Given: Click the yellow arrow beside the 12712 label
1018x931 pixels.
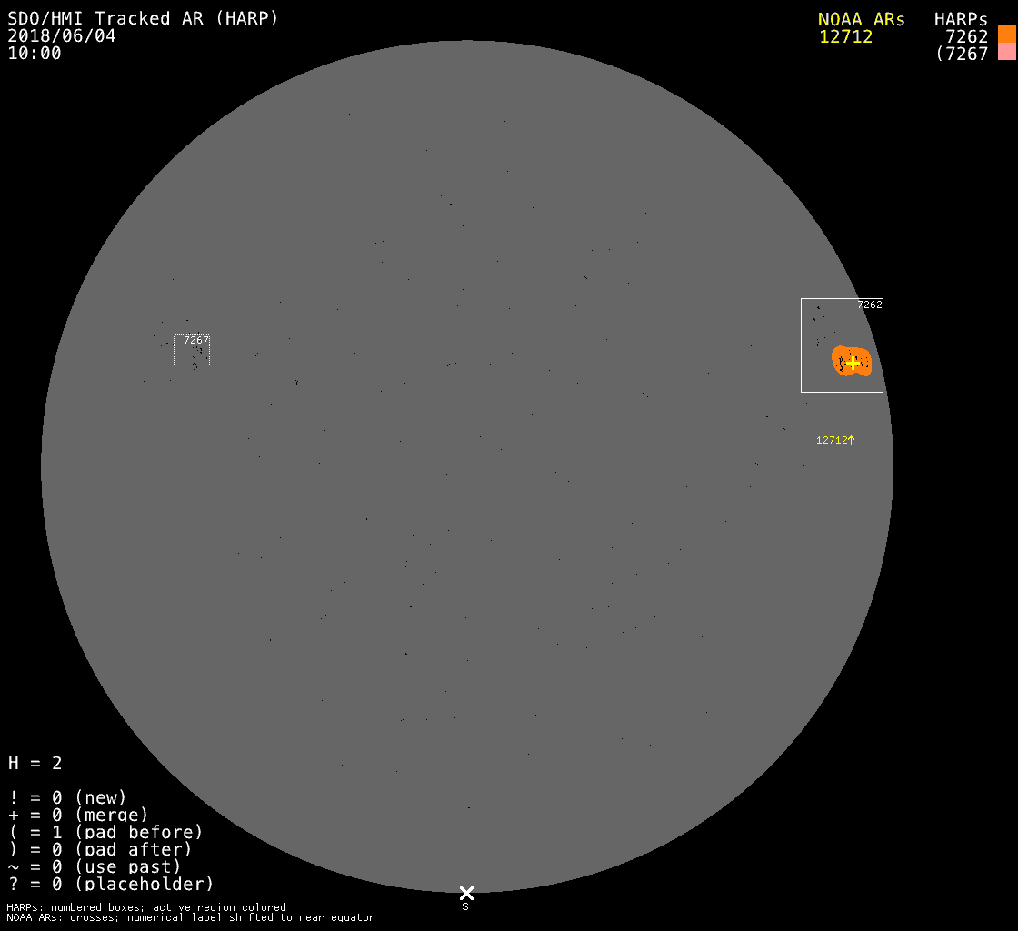Looking at the screenshot, I should coord(852,440).
